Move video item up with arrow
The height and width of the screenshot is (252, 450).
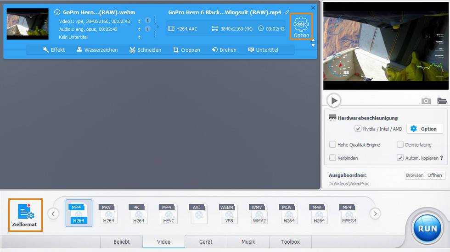point(313,40)
